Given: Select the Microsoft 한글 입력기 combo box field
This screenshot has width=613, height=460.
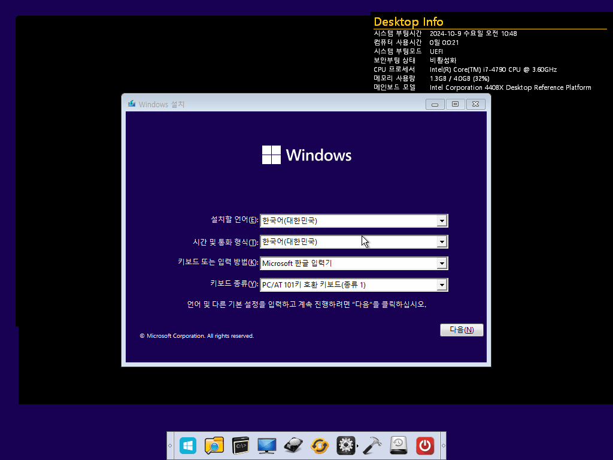Looking at the screenshot, I should pos(354,264).
